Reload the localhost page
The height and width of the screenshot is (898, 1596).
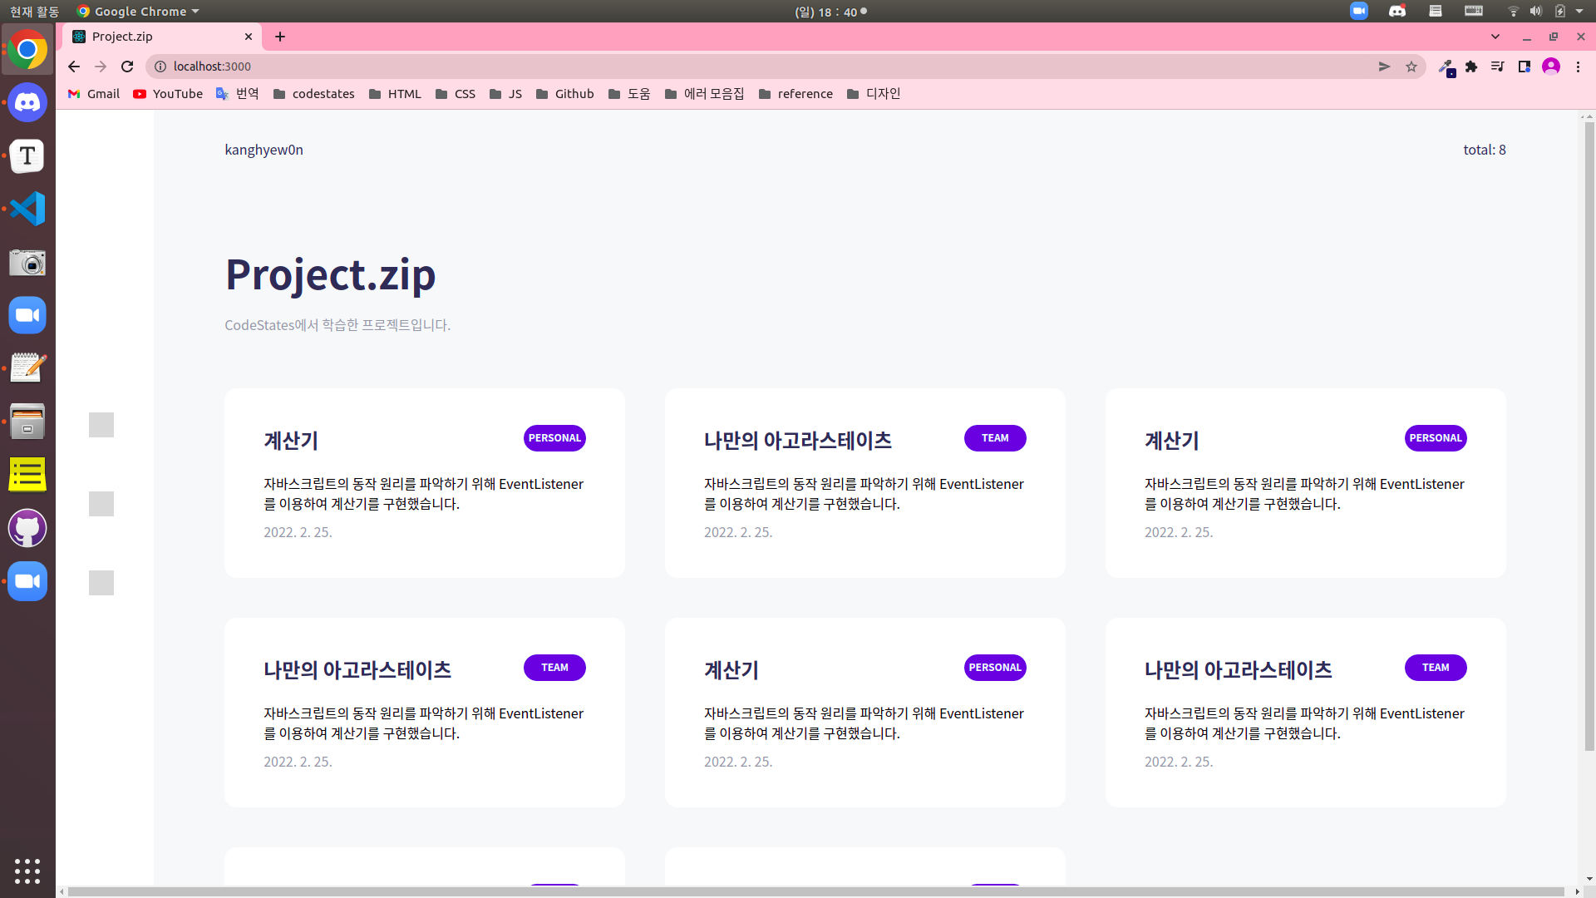(x=127, y=67)
